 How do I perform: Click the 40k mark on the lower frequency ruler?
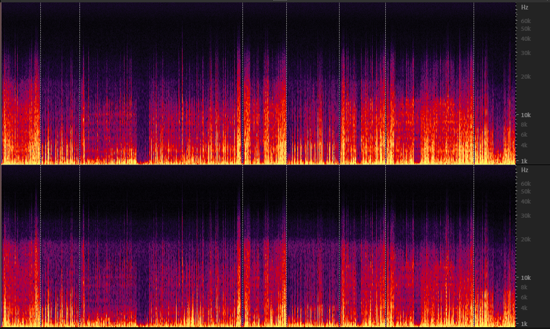pos(526,201)
